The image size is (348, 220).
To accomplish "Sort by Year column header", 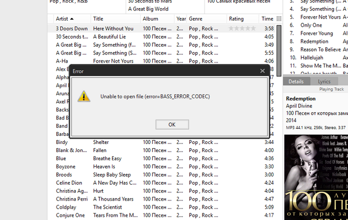I will 181,18.
